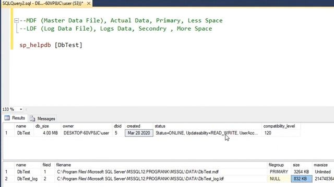Click the 4.00 MB db_size cell
This screenshot has height=187, width=334.
click(47, 133)
